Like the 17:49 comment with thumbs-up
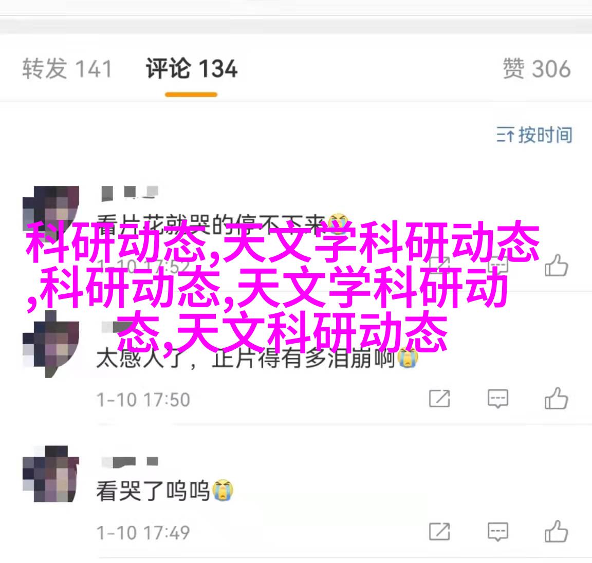This screenshot has height=563, width=592. tap(556, 531)
